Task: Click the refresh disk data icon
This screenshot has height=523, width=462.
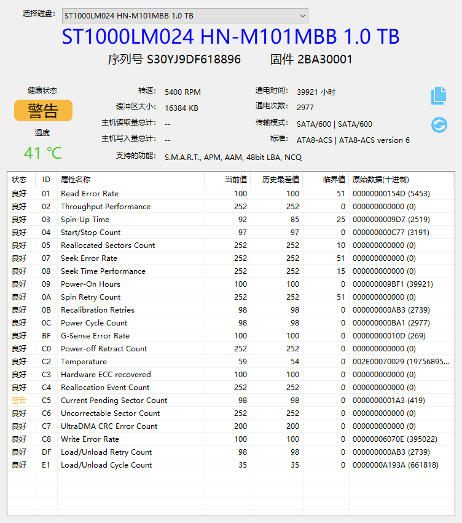Action: point(439,125)
